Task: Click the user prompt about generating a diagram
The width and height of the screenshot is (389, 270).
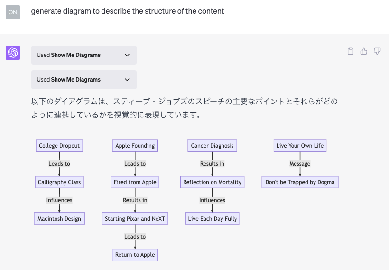Action: (127, 11)
